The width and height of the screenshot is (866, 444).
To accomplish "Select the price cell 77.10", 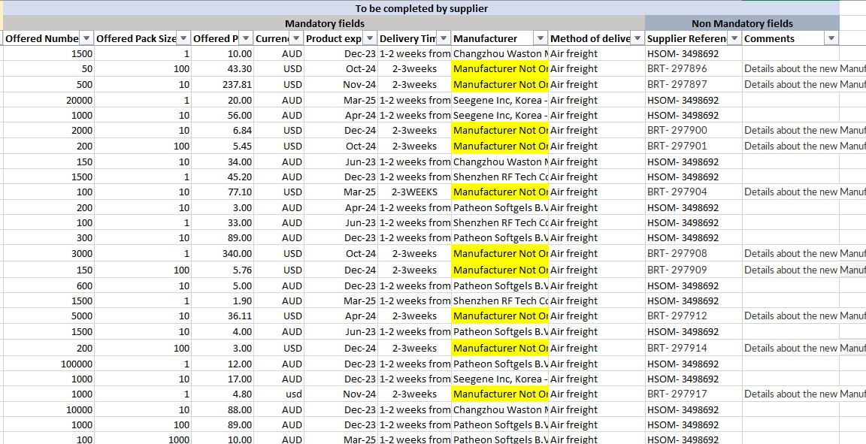I will pos(222,192).
